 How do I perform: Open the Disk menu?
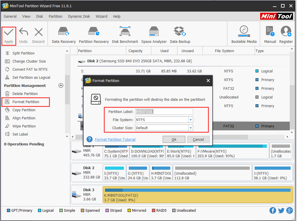click(x=39, y=17)
